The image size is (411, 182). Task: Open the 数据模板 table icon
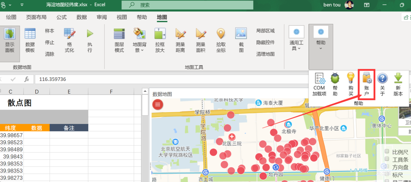[30, 34]
